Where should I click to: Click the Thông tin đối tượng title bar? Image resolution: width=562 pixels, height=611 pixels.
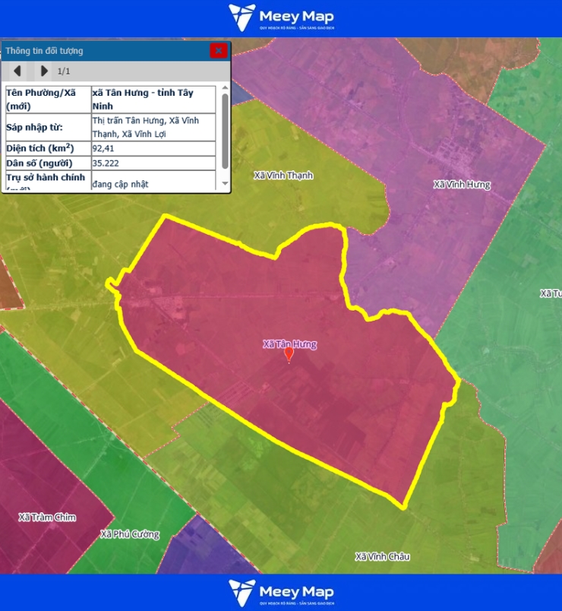[106, 51]
